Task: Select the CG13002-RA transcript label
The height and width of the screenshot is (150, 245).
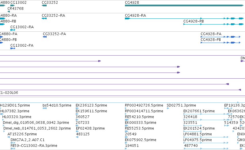Action: coord(22,27)
